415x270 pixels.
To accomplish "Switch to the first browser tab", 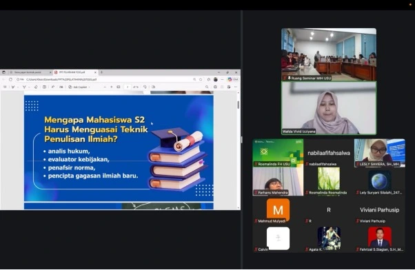I will (30, 72).
